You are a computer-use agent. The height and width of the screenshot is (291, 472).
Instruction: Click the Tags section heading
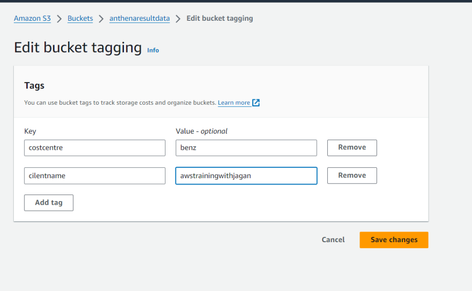click(x=34, y=86)
